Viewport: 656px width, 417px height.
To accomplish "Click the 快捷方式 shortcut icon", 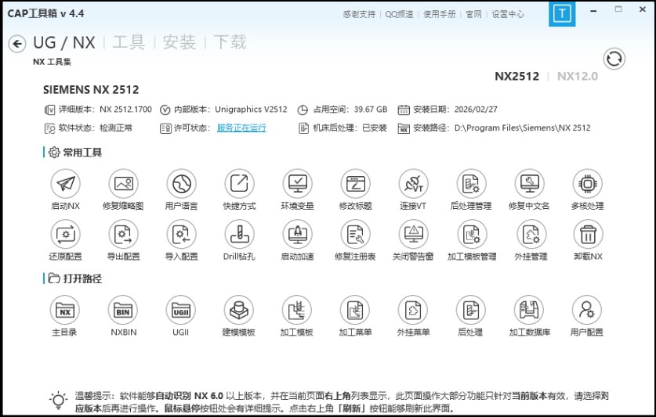I will [239, 184].
